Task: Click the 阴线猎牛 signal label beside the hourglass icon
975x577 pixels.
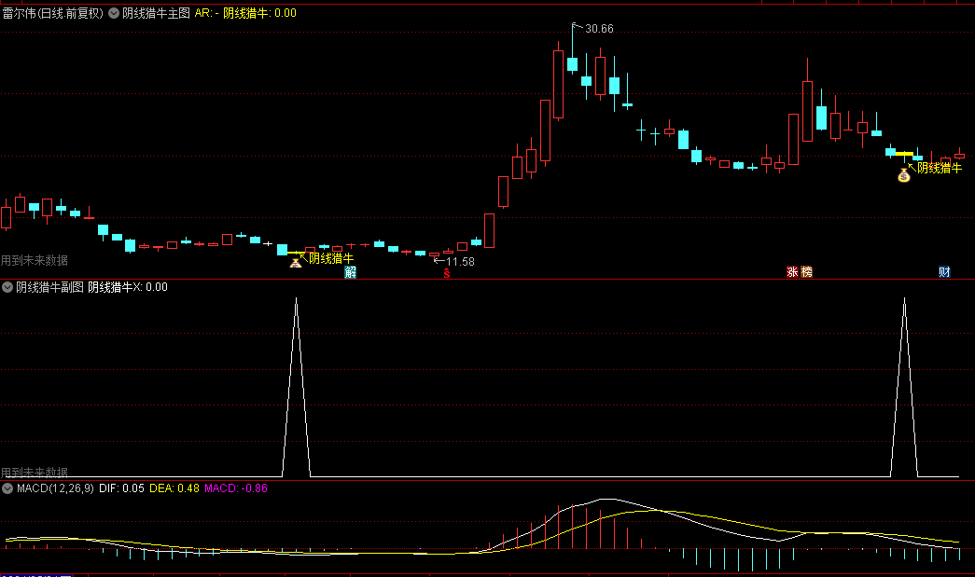Action: point(331,258)
